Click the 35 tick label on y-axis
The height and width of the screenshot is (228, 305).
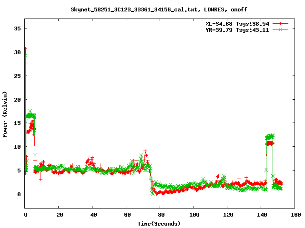click(x=17, y=28)
